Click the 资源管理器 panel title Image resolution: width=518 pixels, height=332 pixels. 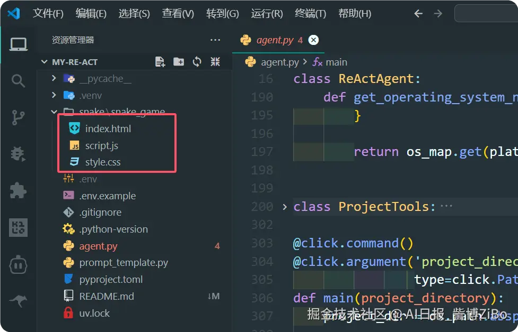click(x=73, y=40)
